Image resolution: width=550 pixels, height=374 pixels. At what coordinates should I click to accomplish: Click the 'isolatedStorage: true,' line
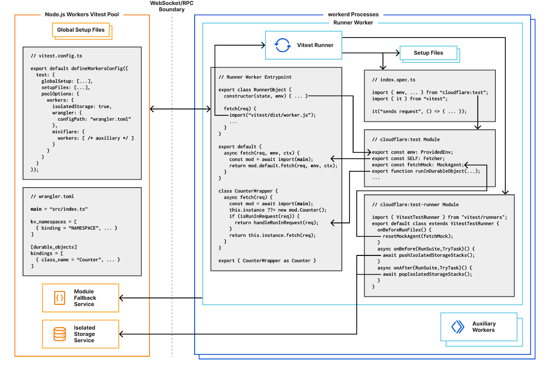(x=82, y=106)
